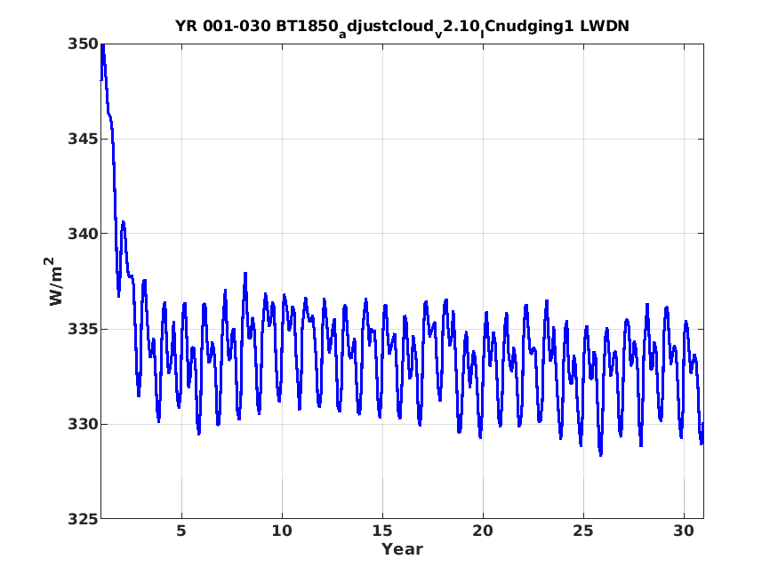Click the x-axis tick label 20

(x=483, y=531)
